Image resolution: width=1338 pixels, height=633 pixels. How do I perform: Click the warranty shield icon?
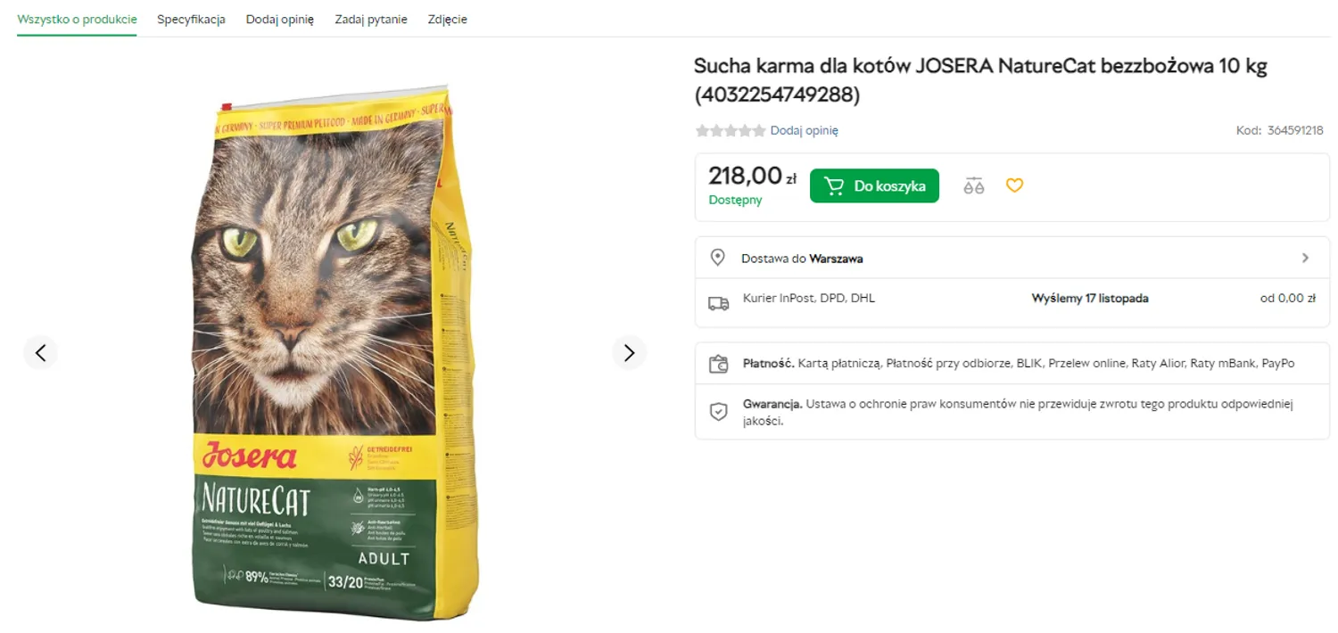click(718, 411)
